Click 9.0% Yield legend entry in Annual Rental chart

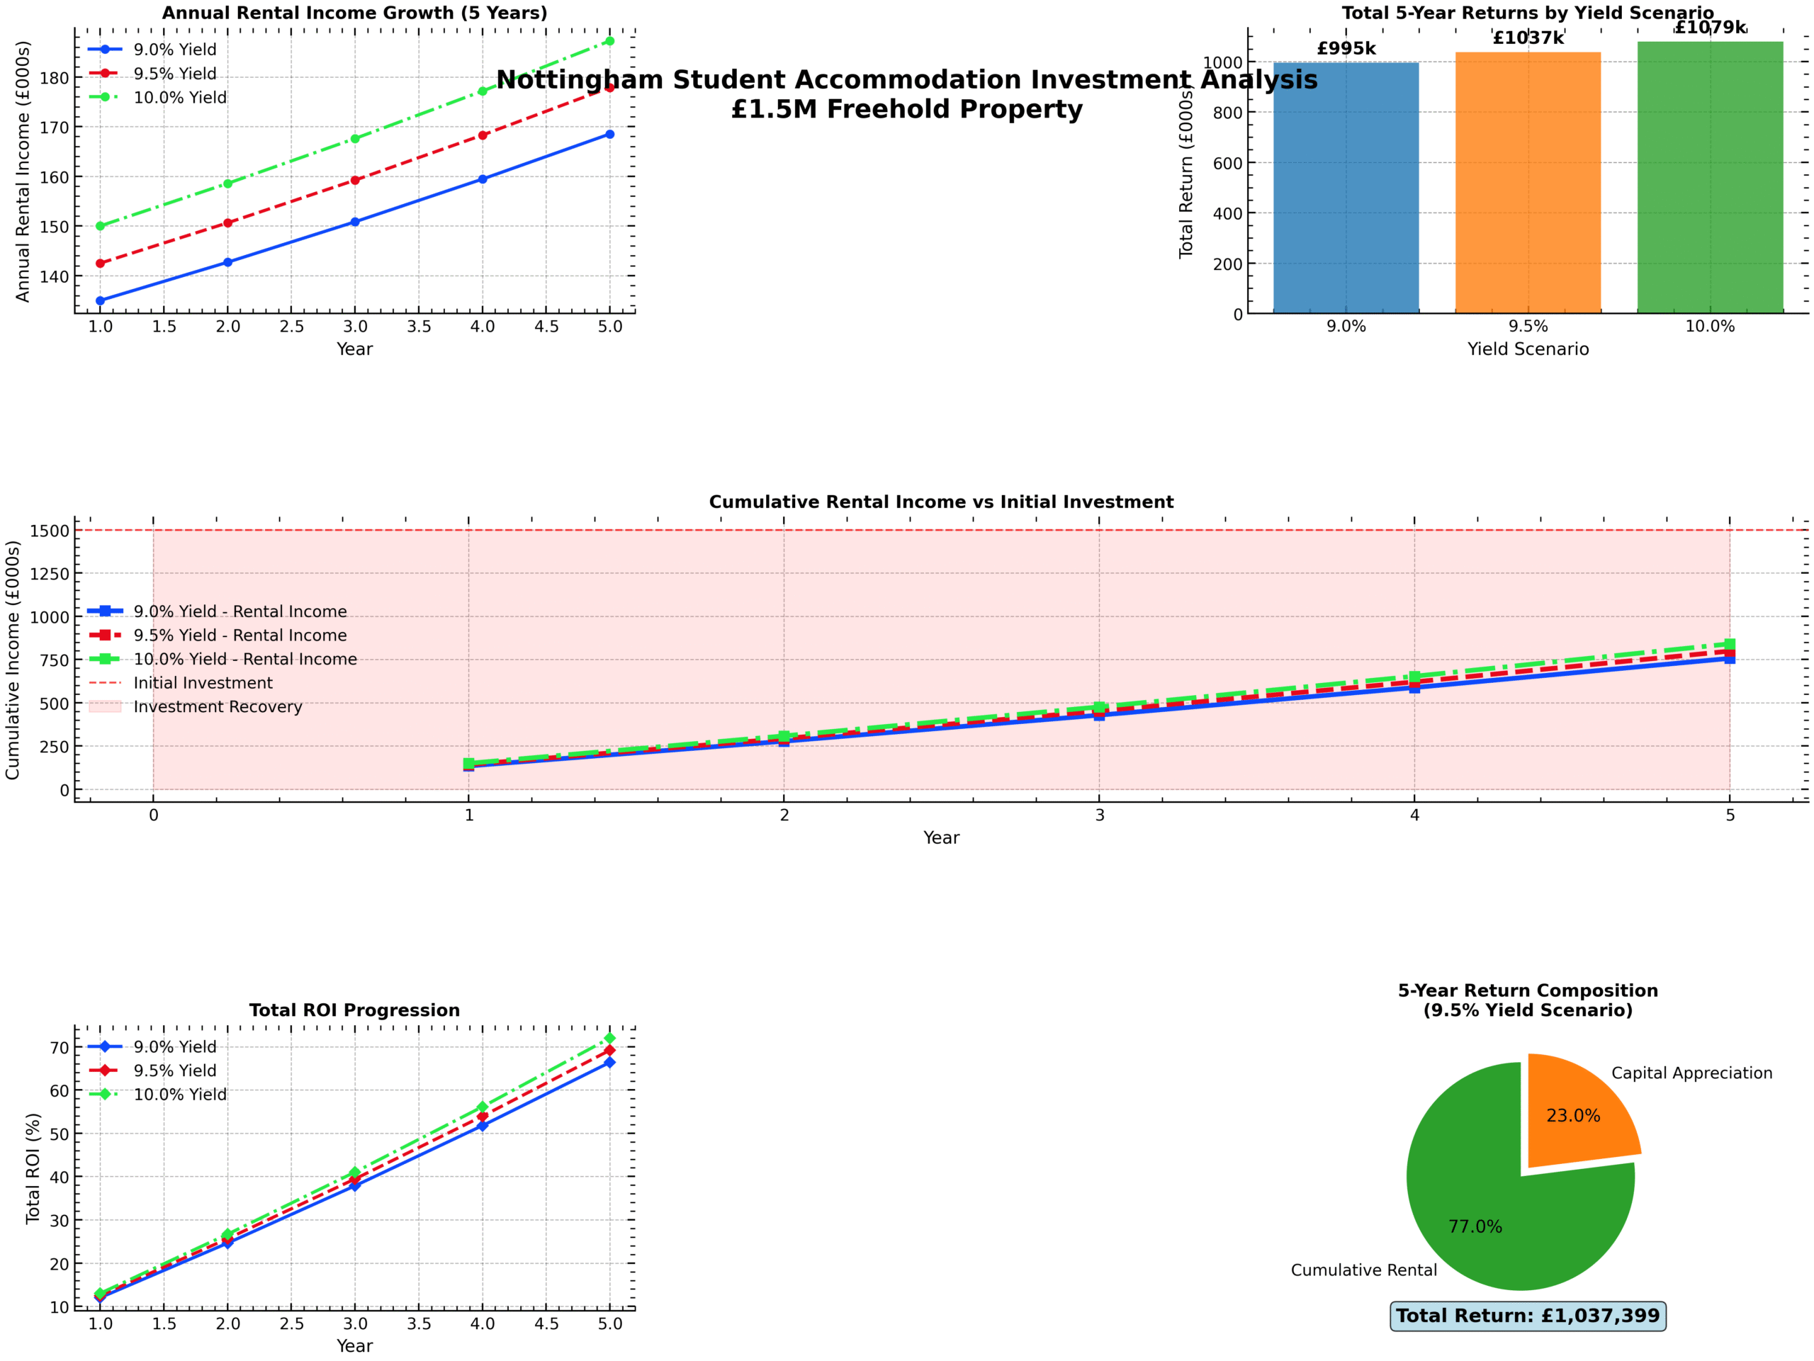click(x=153, y=50)
